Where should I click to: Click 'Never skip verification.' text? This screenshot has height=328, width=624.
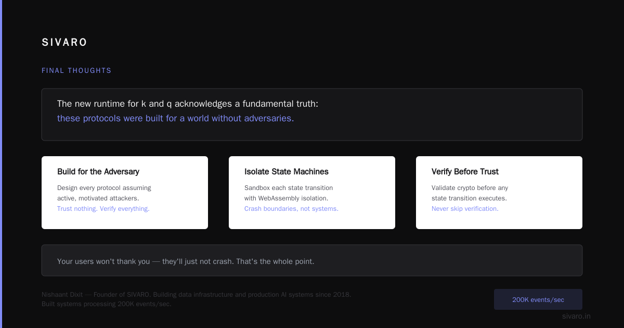pyautogui.click(x=465, y=208)
